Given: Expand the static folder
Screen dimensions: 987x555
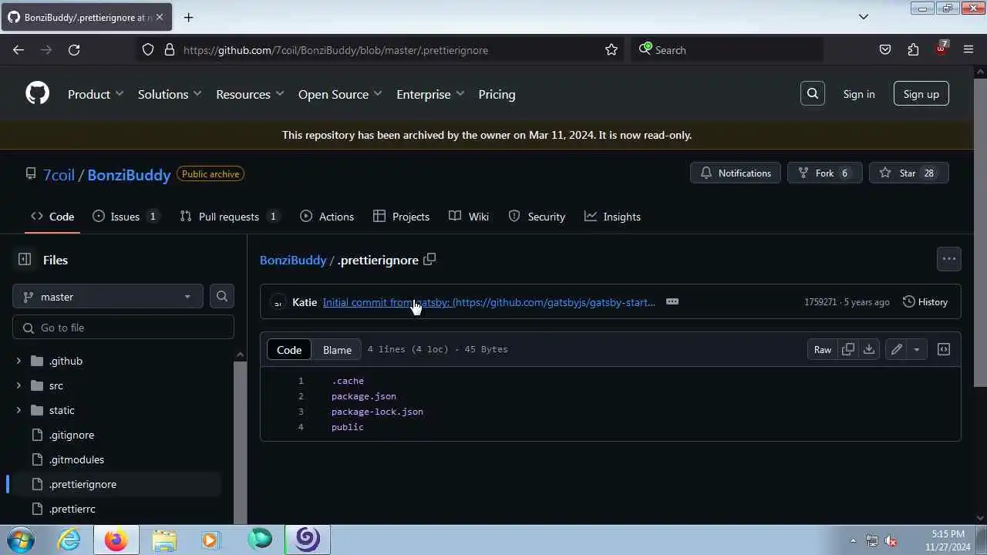Looking at the screenshot, I should coord(19,410).
